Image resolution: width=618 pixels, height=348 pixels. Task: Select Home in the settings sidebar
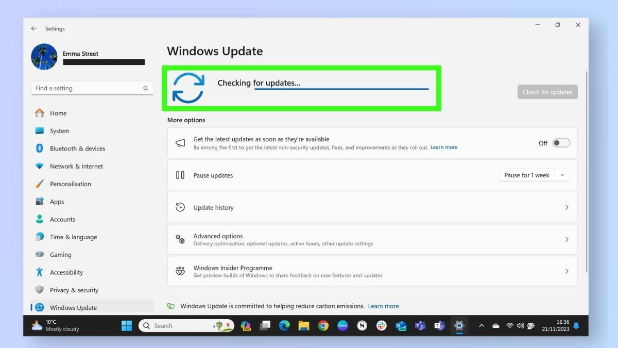tap(58, 113)
